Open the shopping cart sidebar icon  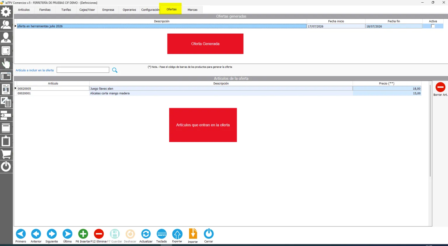coord(6,154)
